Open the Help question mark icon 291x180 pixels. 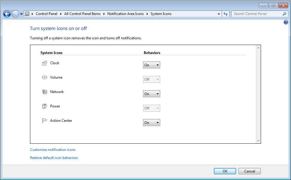[x=286, y=22]
